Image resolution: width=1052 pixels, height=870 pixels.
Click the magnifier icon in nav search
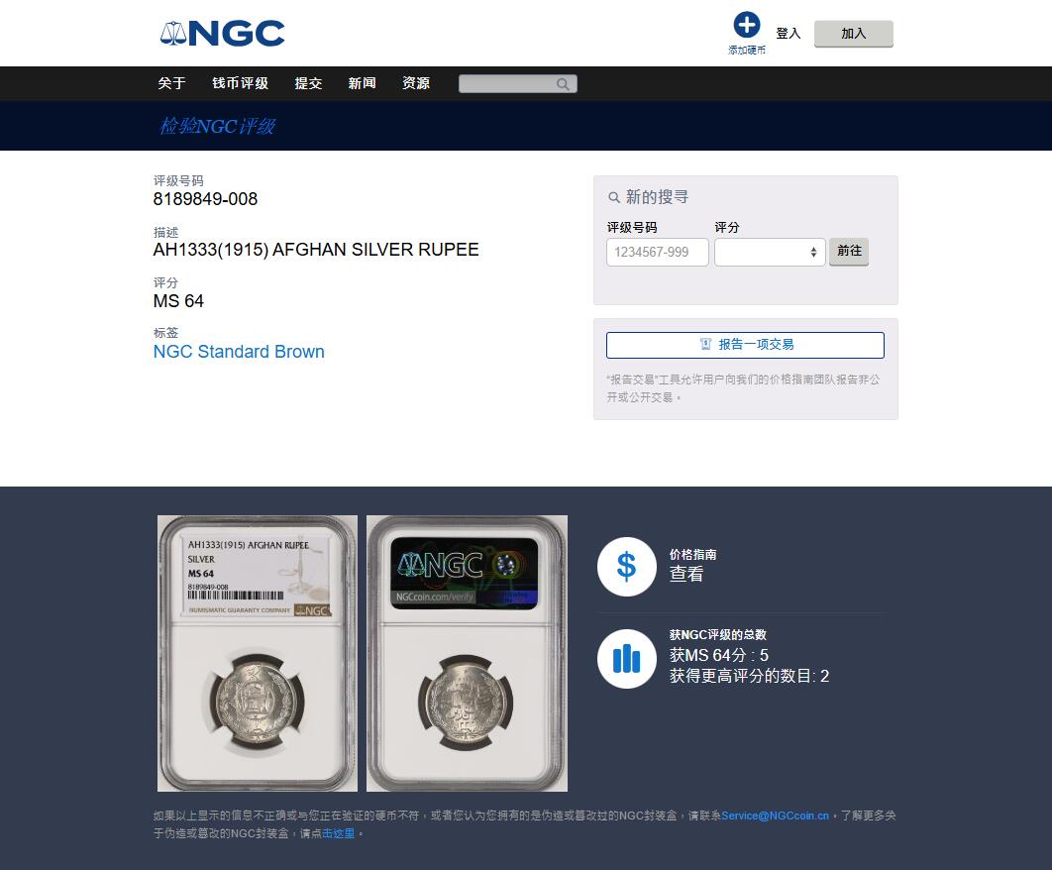(x=563, y=84)
